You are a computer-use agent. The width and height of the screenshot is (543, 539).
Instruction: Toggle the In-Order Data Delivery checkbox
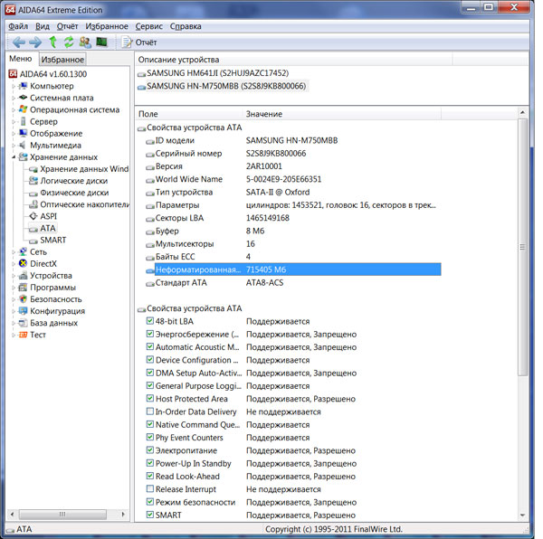tap(150, 411)
